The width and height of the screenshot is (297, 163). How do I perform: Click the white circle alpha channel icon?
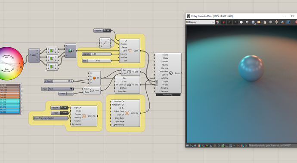tap(241, 22)
